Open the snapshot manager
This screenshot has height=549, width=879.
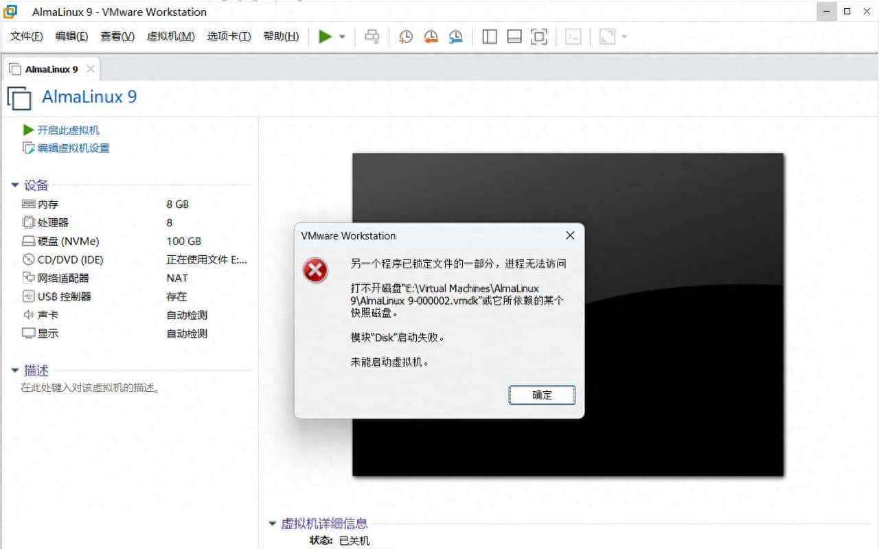(x=455, y=36)
